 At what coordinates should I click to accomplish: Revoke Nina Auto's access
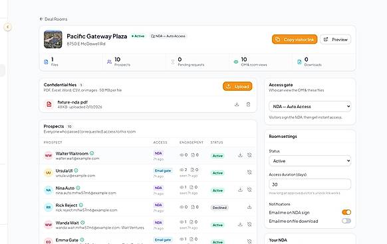pos(249,190)
